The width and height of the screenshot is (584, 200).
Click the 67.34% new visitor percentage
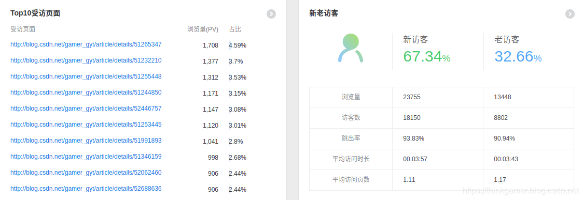tap(427, 56)
